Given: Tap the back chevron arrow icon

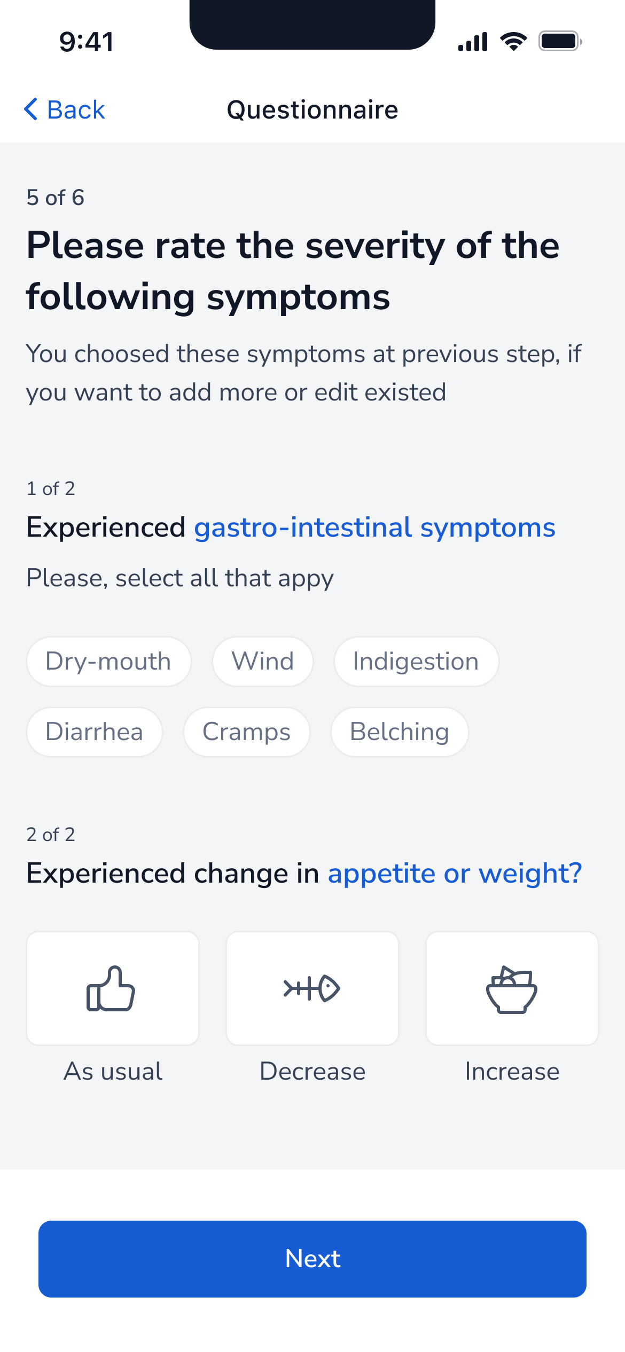Looking at the screenshot, I should pos(31,109).
